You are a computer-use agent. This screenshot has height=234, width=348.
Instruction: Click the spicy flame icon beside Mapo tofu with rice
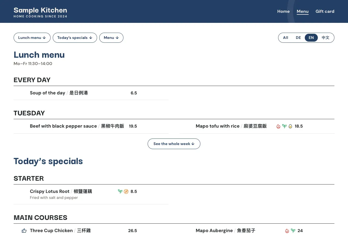[278, 126]
